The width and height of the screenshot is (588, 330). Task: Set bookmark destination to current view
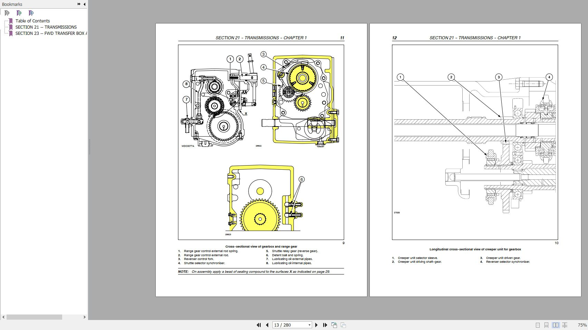click(31, 13)
